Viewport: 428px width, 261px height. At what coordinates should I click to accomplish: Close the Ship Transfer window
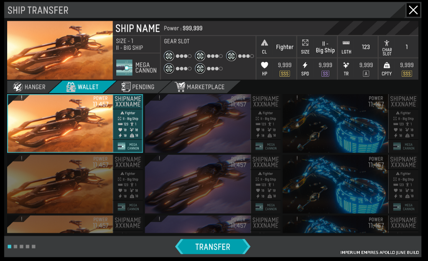(x=413, y=10)
